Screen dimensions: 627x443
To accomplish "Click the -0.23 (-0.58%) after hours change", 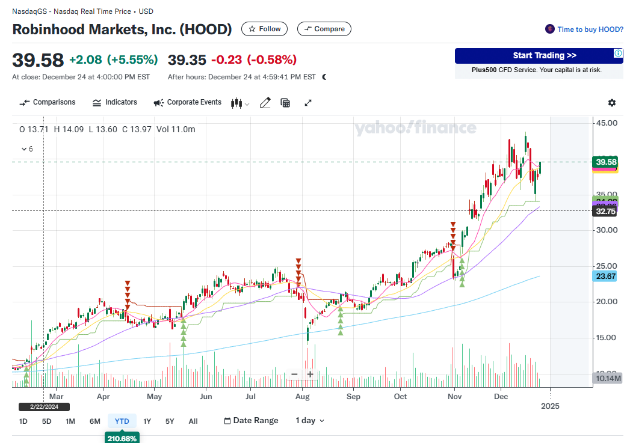I will click(254, 60).
